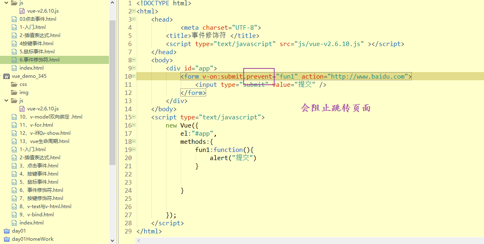
Task: Collapse the html tag fold on line 2
Action: [x=134, y=11]
